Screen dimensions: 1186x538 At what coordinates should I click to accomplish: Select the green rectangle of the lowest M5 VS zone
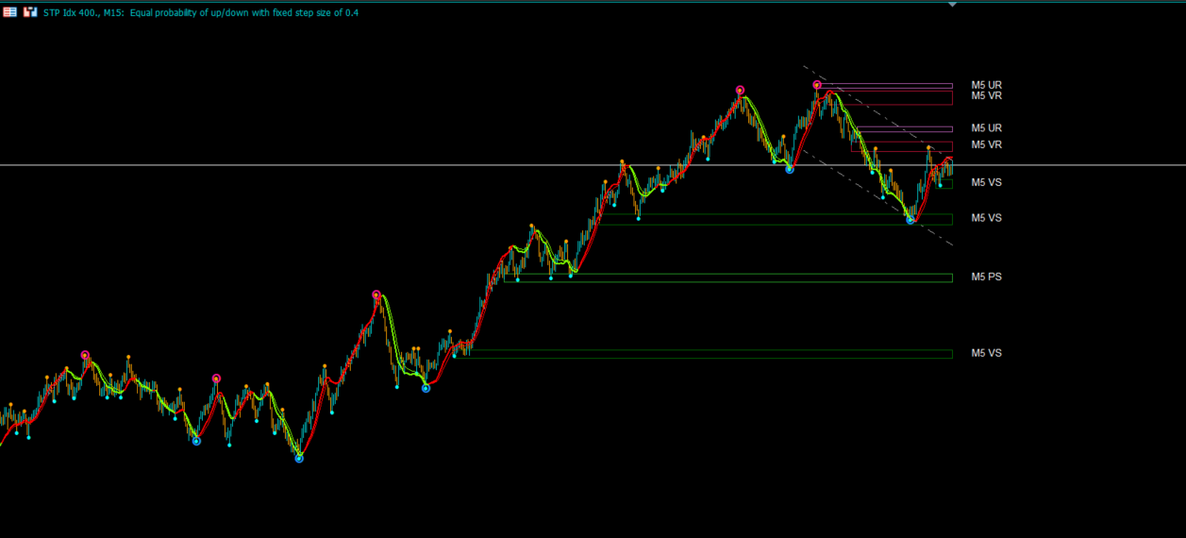click(707, 354)
